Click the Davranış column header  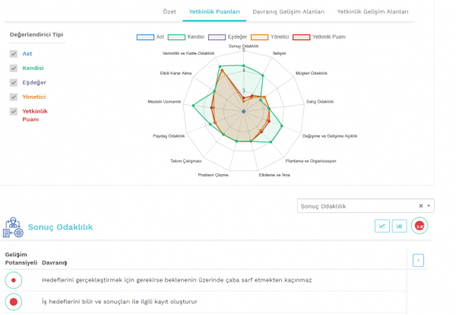pyautogui.click(x=55, y=262)
